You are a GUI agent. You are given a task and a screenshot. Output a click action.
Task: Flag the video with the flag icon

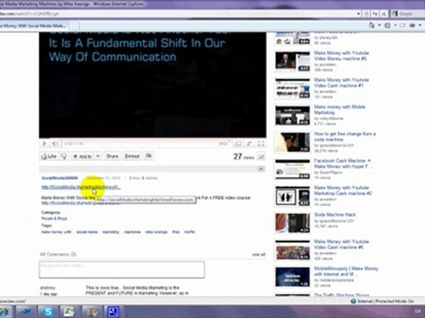[149, 156]
